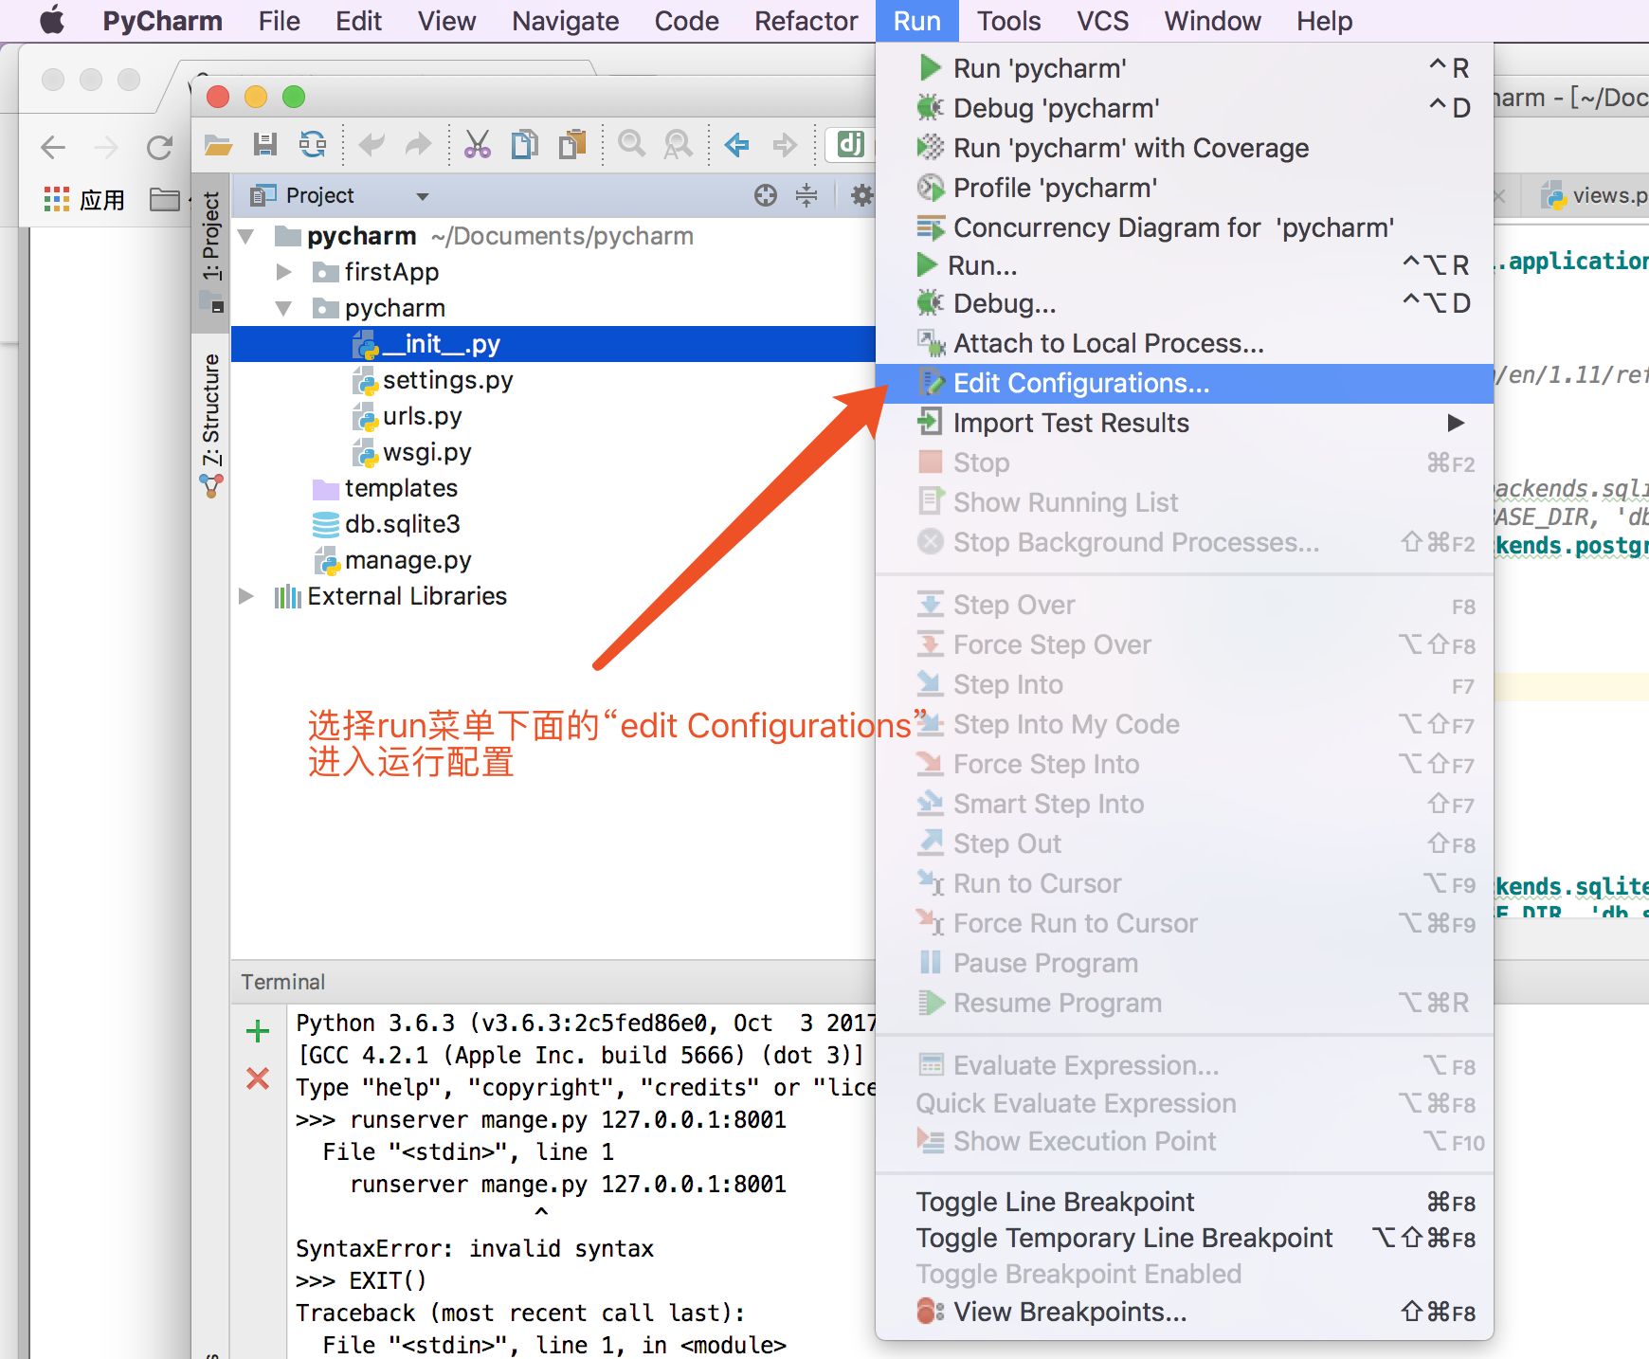Click the Scroll from Source target icon
Viewport: 1649px width, 1359px height.
[766, 195]
